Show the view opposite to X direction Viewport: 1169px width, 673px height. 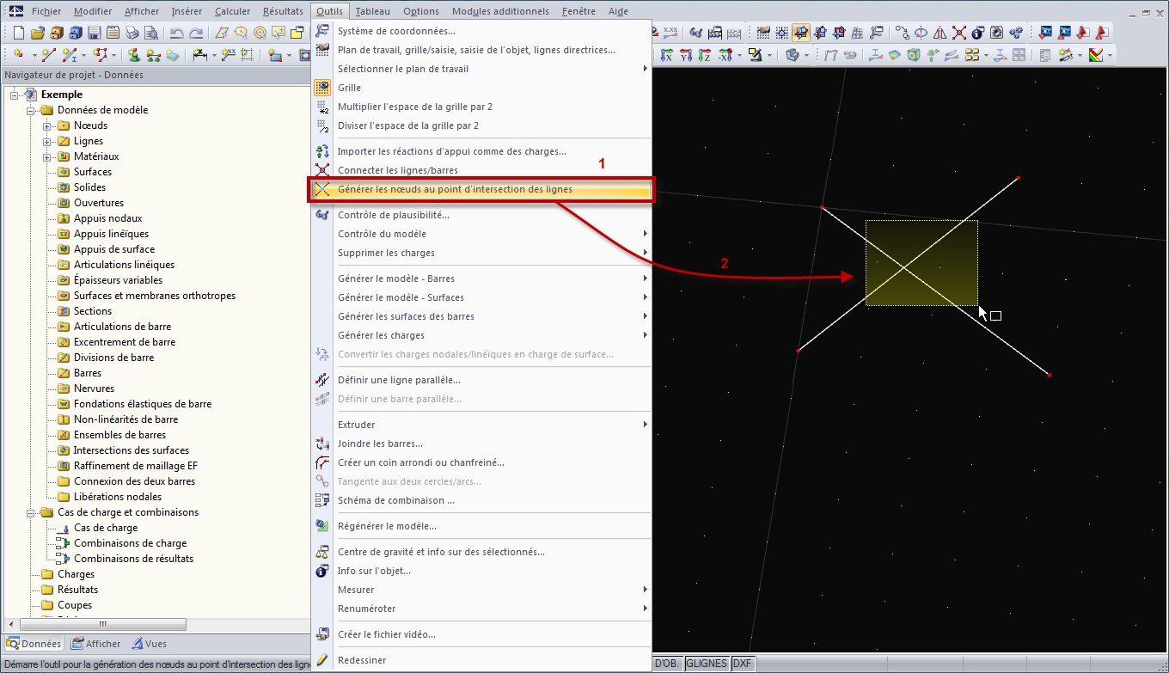pos(724,55)
